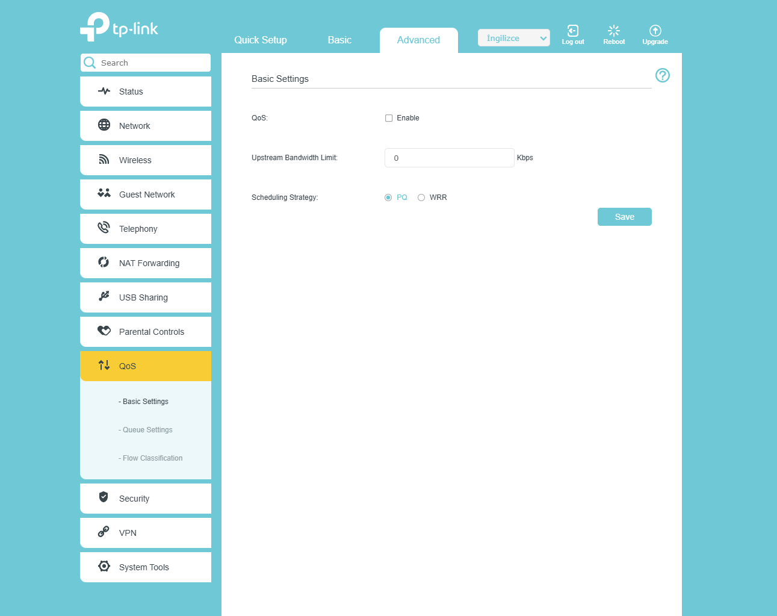Open the Security menu
Image resolution: width=777 pixels, height=616 pixels.
pos(146,499)
